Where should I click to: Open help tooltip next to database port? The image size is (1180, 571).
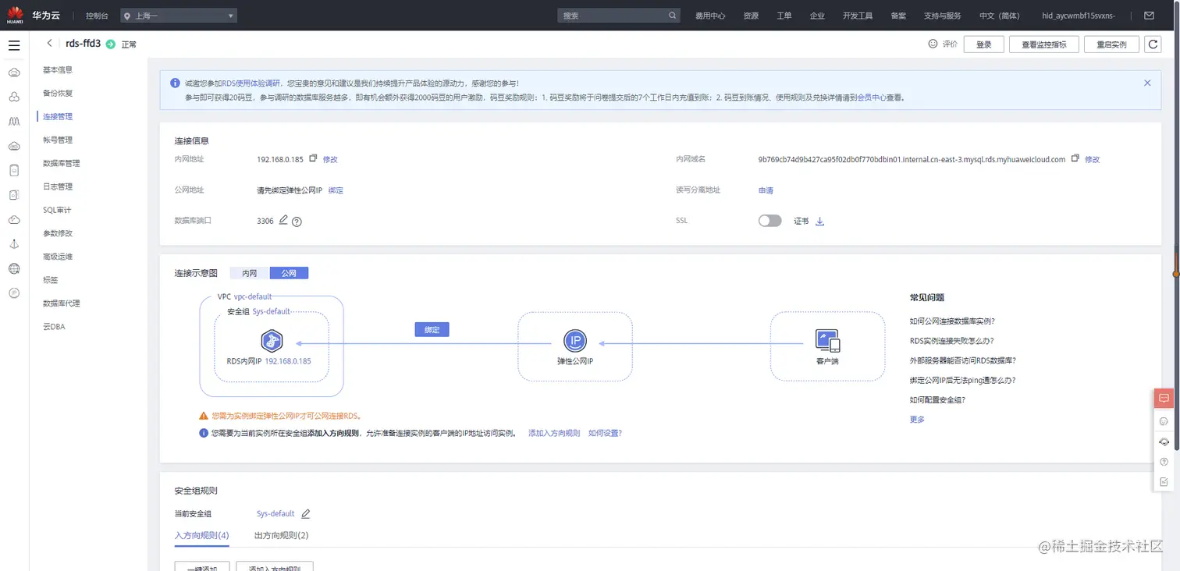297,222
